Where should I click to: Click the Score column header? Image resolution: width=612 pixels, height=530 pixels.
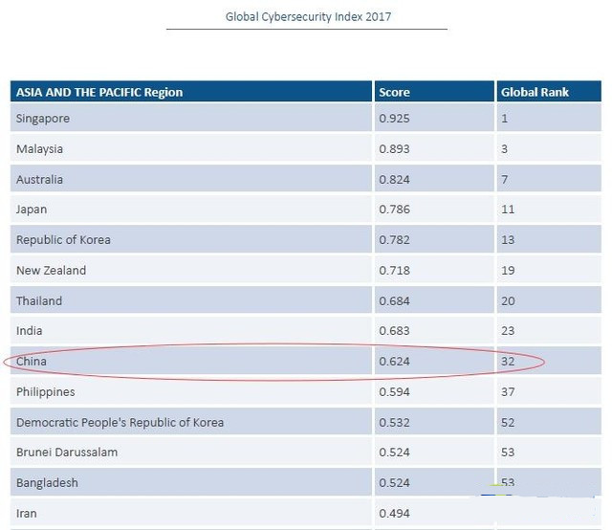(434, 92)
